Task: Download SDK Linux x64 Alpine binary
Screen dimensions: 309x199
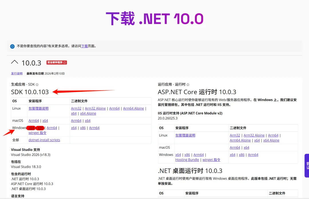Action: pos(88,114)
